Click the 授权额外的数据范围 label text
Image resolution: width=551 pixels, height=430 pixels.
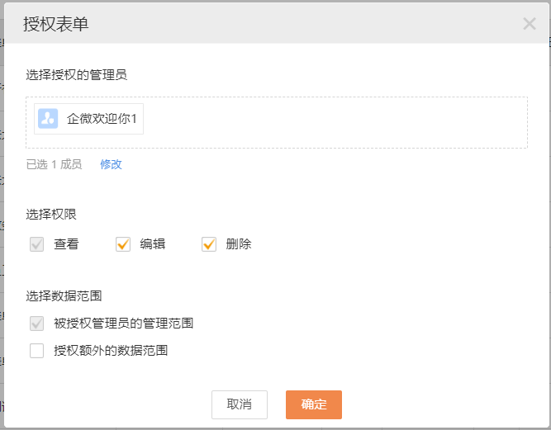pos(111,351)
